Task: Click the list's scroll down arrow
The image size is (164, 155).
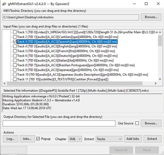Action: (160, 79)
